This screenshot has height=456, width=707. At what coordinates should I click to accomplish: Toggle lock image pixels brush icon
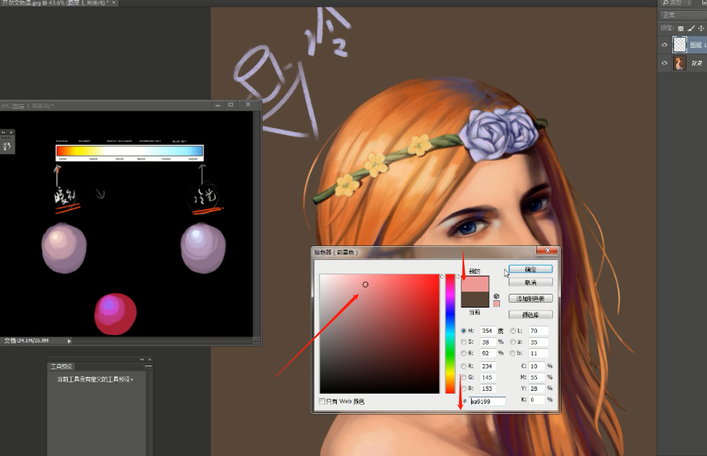point(691,28)
